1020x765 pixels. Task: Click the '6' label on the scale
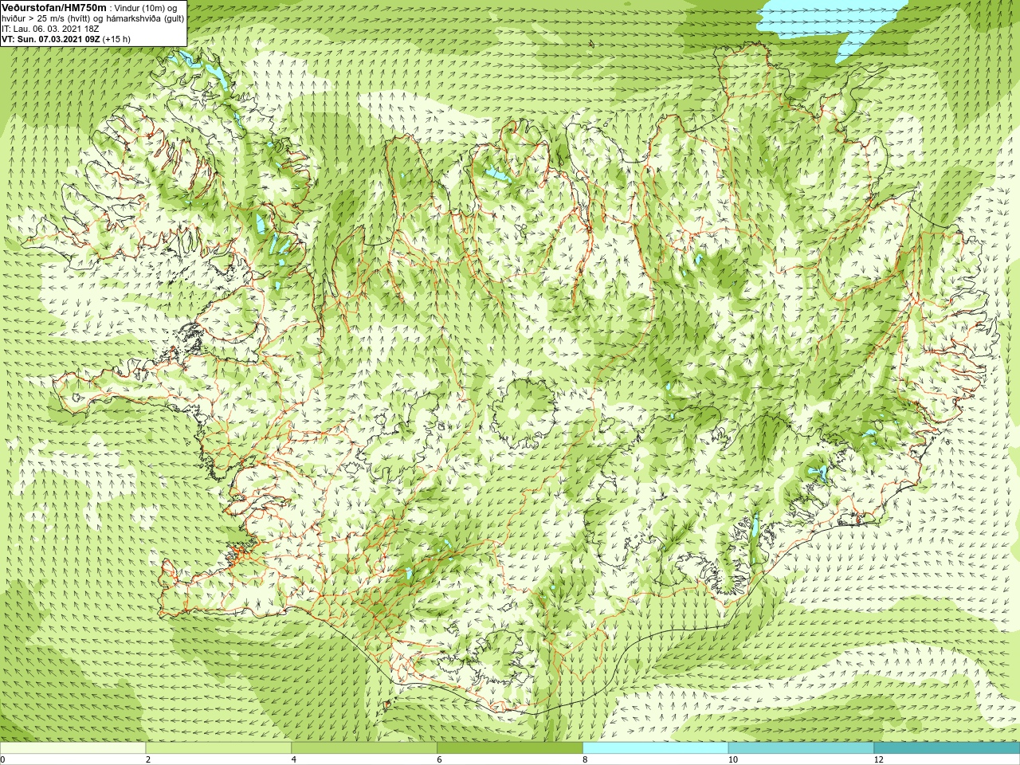(439, 759)
